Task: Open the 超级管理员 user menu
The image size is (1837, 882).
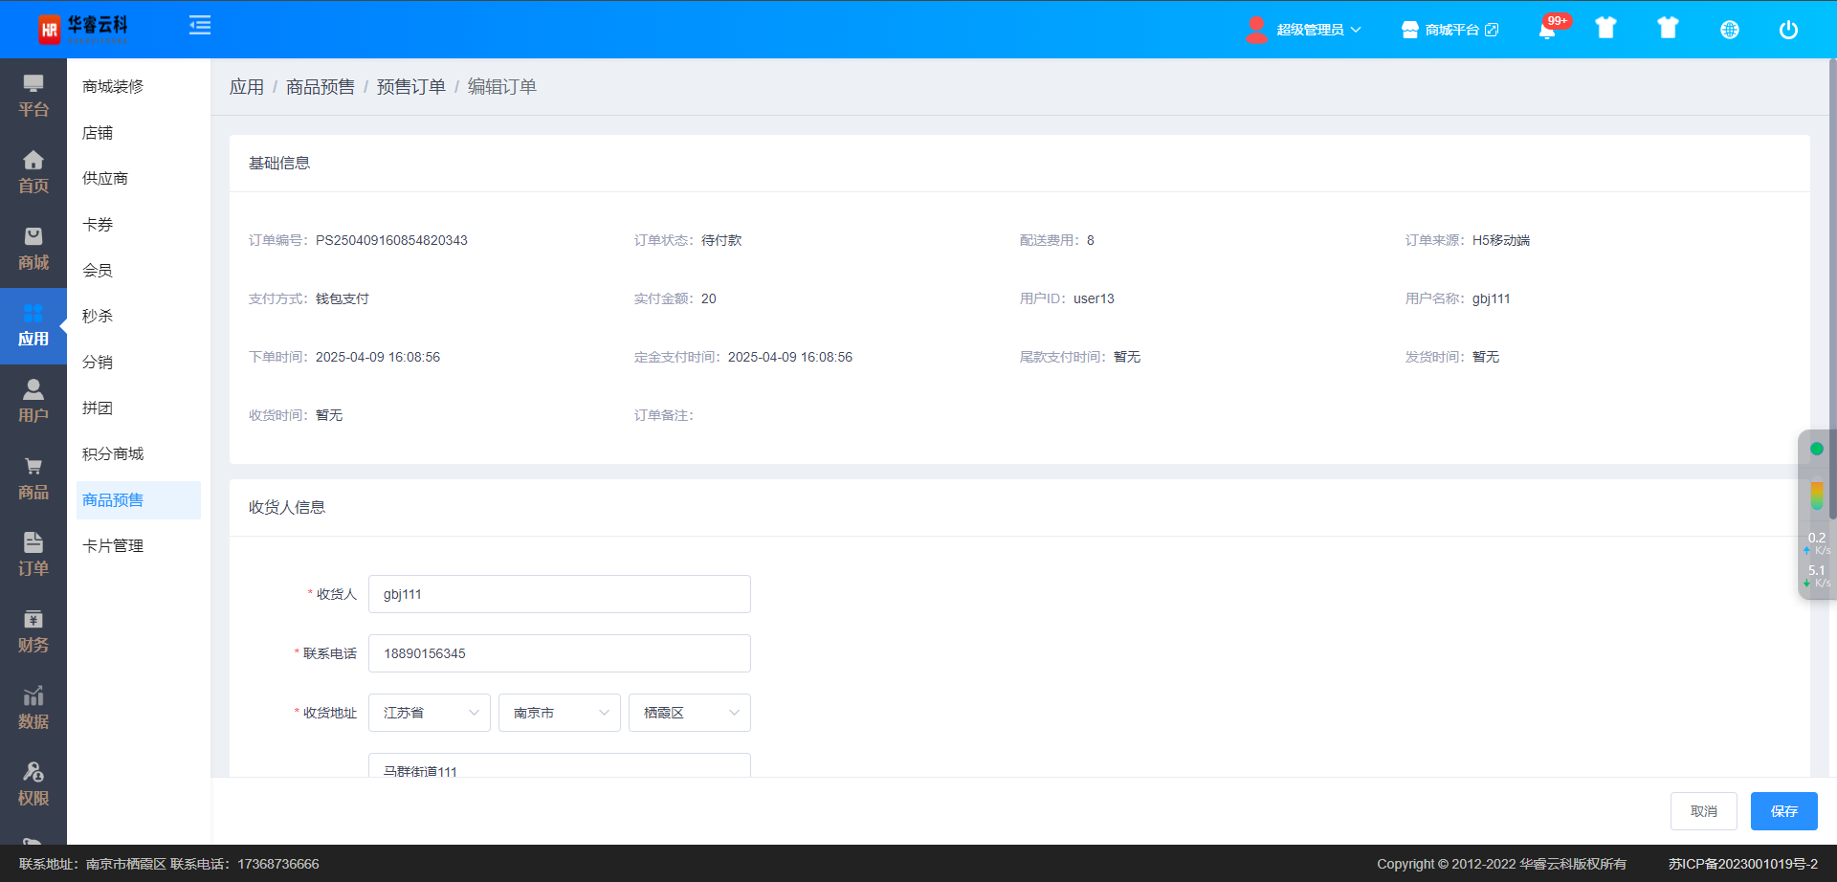Action: click(x=1305, y=30)
